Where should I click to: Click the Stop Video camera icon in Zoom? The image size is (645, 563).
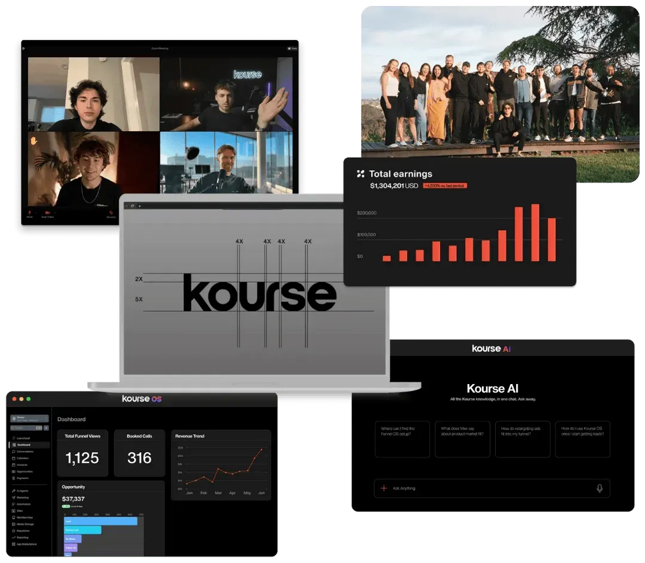47,213
